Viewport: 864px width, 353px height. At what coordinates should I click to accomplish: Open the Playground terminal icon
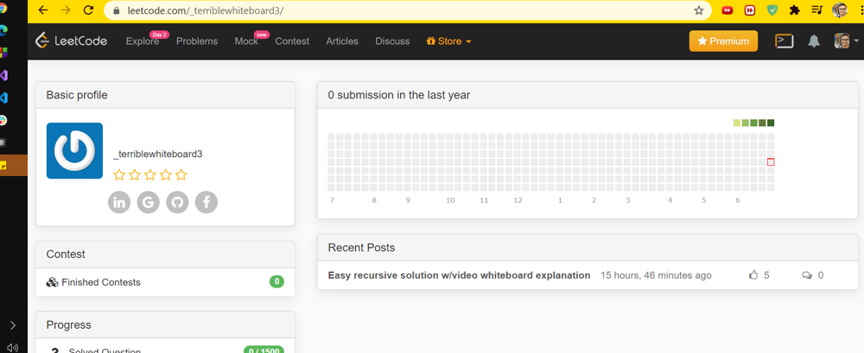click(784, 41)
